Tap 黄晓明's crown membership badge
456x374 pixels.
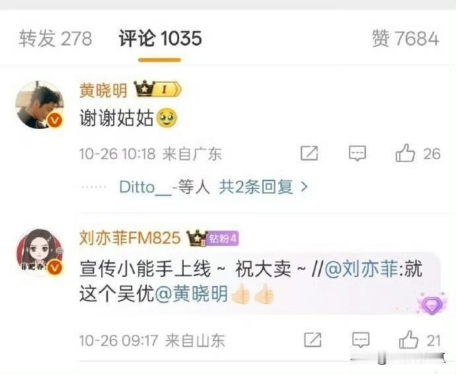(158, 89)
